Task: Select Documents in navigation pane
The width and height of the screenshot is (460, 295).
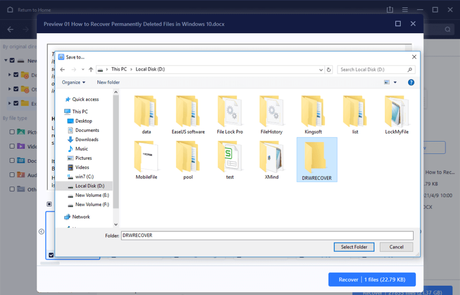Action: click(83, 130)
